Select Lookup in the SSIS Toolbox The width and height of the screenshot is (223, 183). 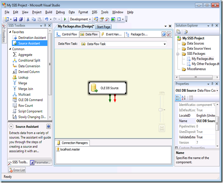tap(23, 78)
